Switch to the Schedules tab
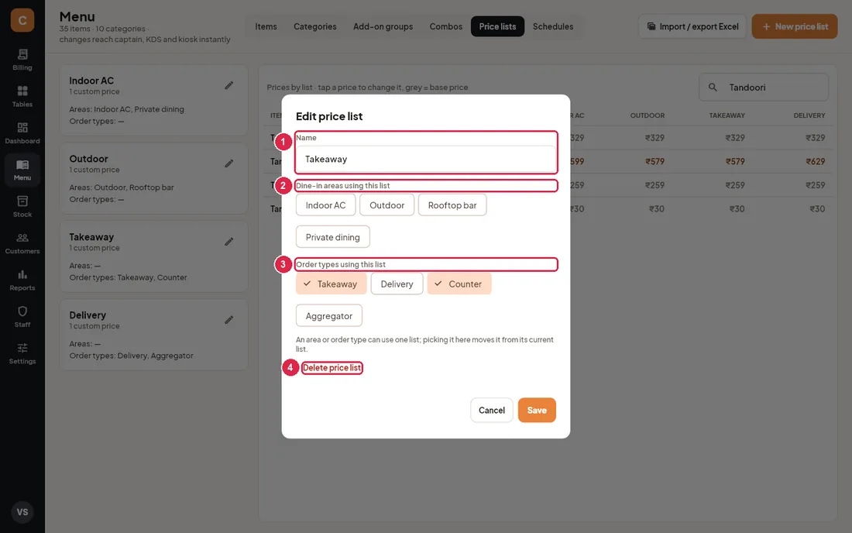The image size is (852, 533). point(553,26)
